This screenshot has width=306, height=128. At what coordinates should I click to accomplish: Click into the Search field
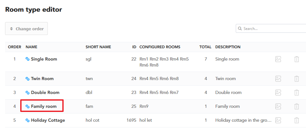tap(271, 29)
